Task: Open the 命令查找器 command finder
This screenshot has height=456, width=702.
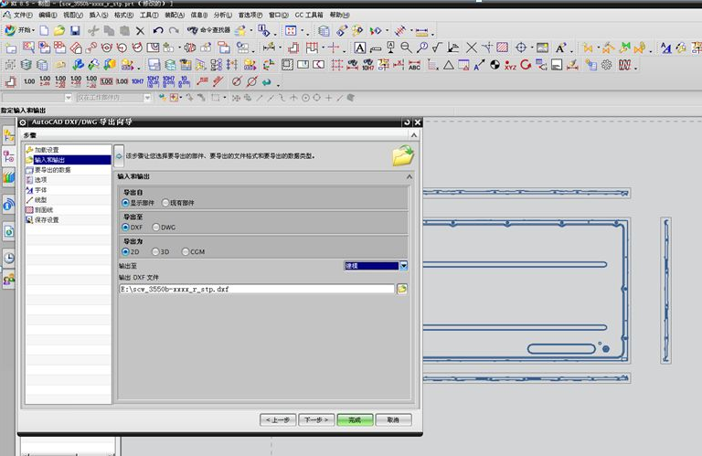Action: [x=207, y=31]
